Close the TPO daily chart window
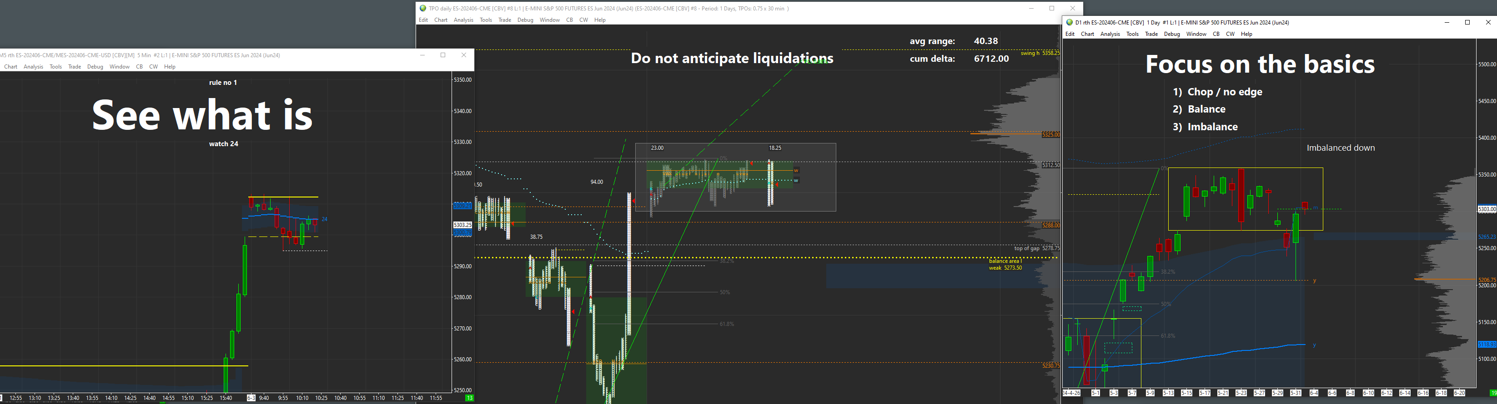Screen dimensions: 1497x404 pyautogui.click(x=1073, y=8)
